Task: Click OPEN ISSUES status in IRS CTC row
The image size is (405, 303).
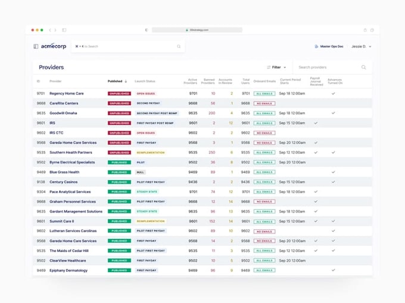Action: (146, 133)
